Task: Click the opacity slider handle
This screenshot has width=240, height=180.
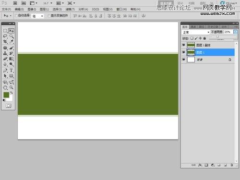Action: [217, 36]
